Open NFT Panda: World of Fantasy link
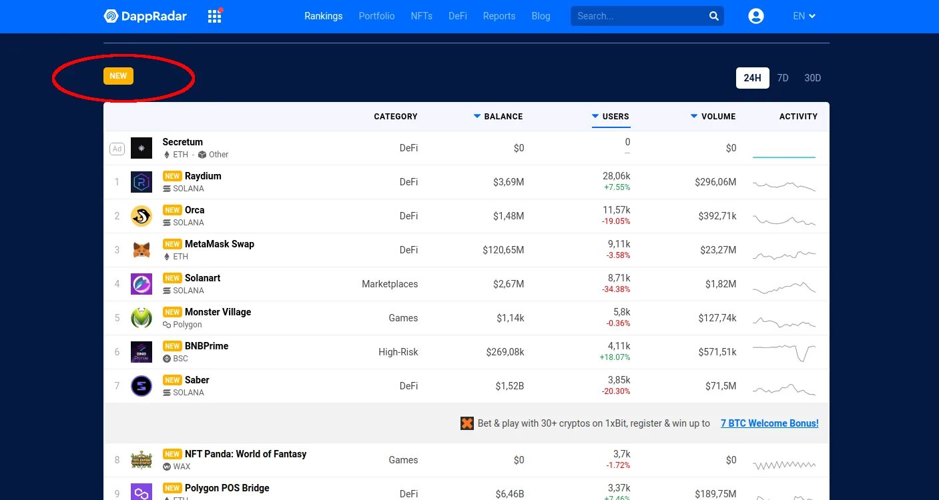Screen dimensions: 939x500 tap(246, 454)
